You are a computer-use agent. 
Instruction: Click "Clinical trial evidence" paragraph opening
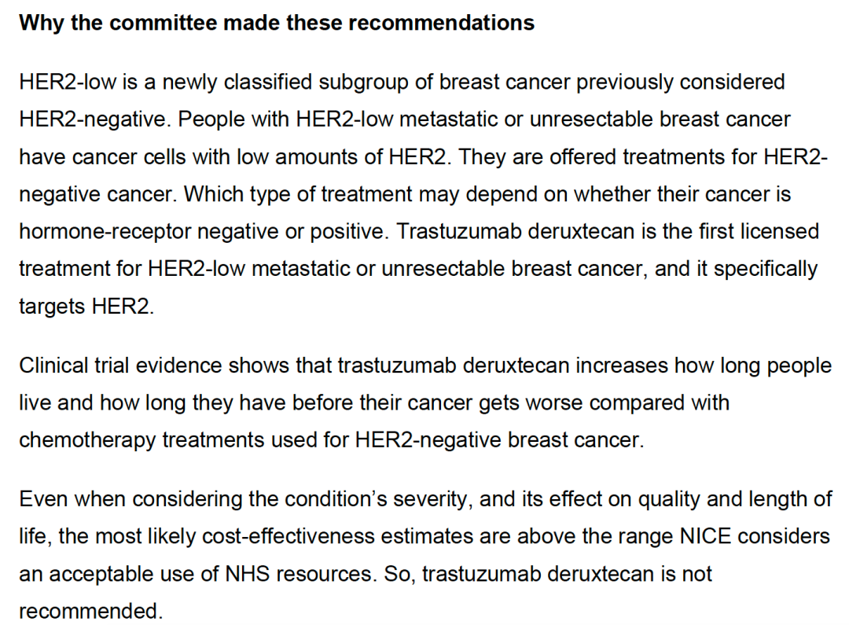pyautogui.click(x=120, y=366)
